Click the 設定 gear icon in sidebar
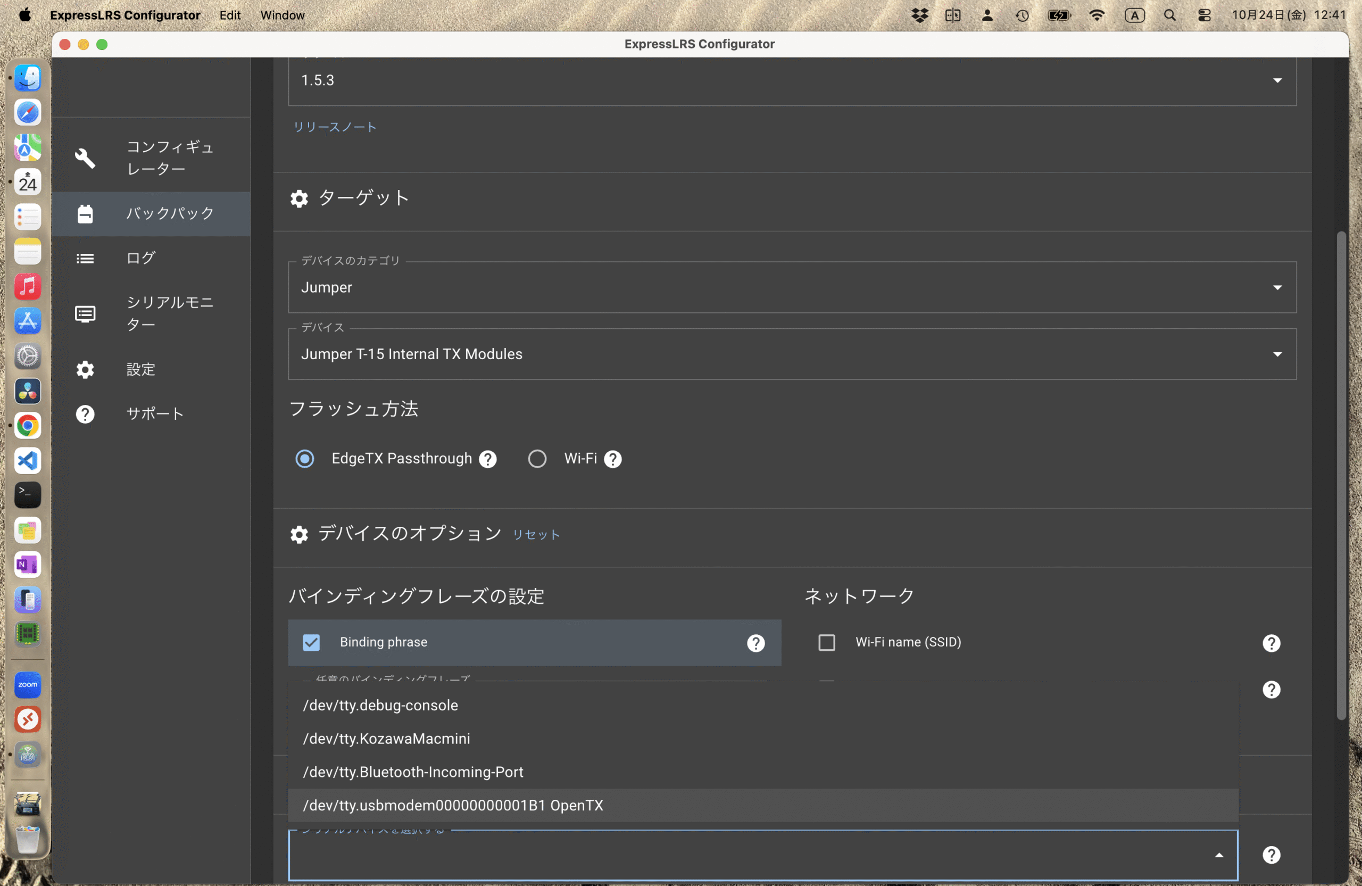The height and width of the screenshot is (886, 1362). point(85,370)
